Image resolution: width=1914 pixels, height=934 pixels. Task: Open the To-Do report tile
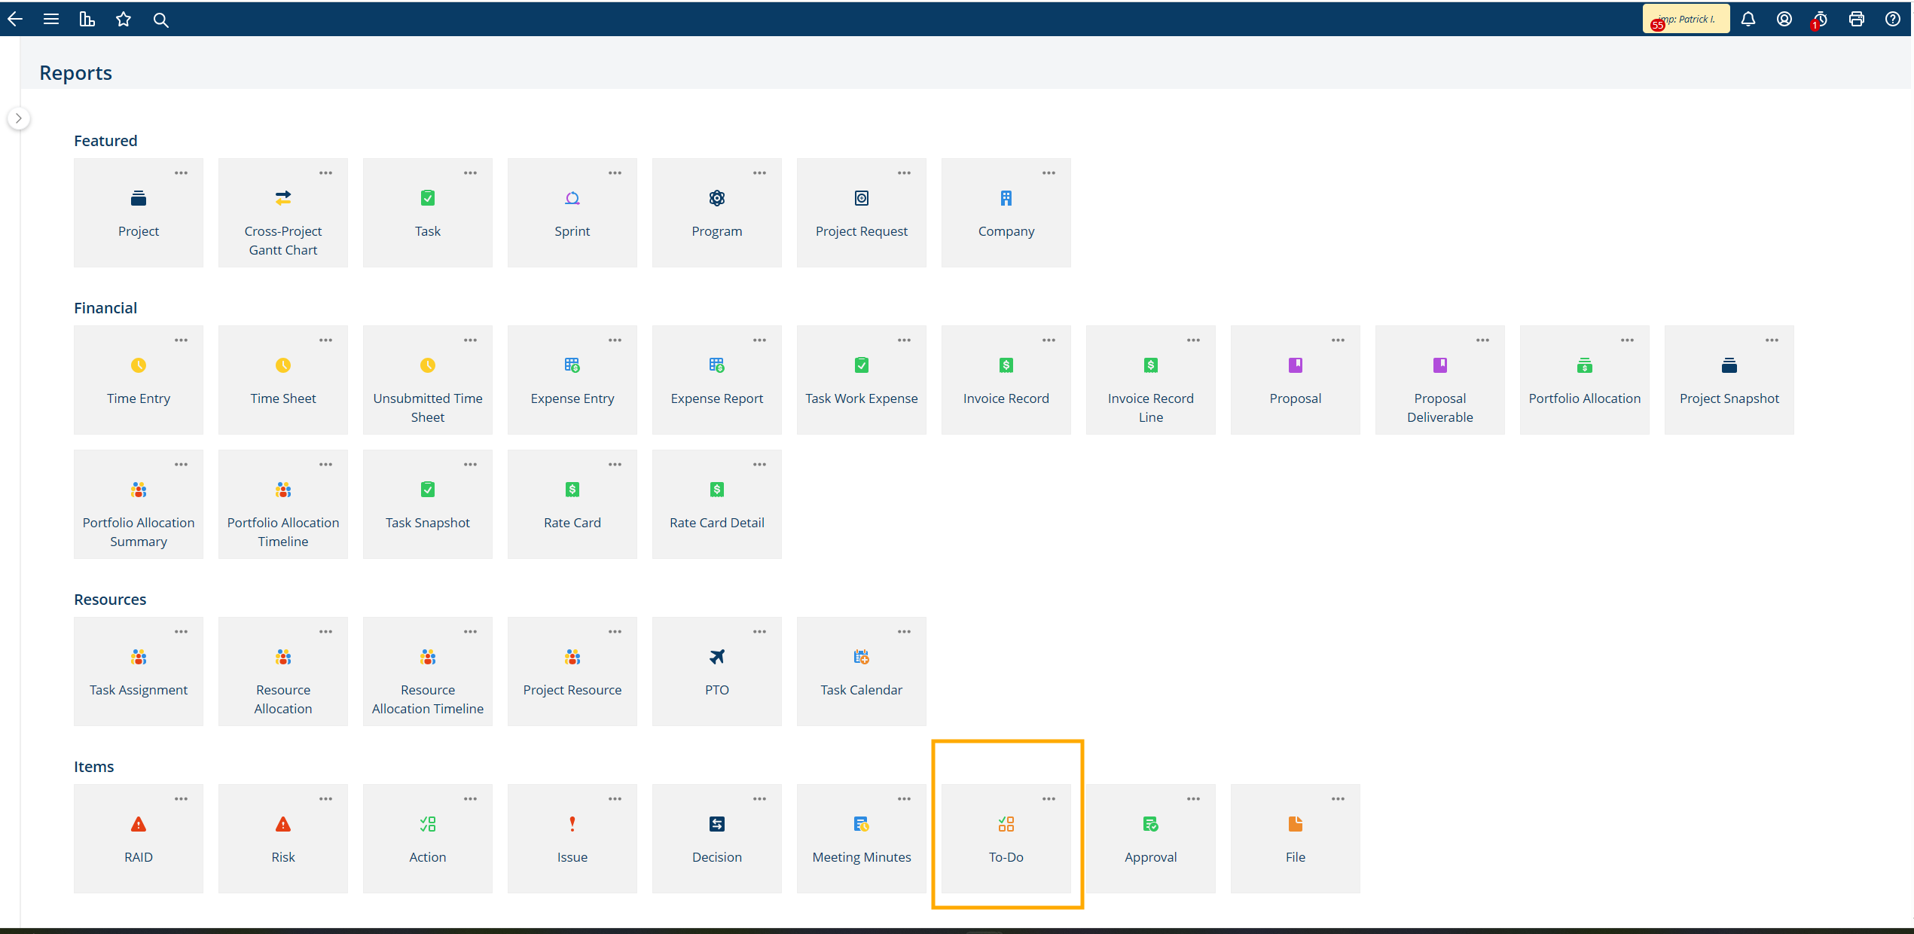pyautogui.click(x=1006, y=838)
